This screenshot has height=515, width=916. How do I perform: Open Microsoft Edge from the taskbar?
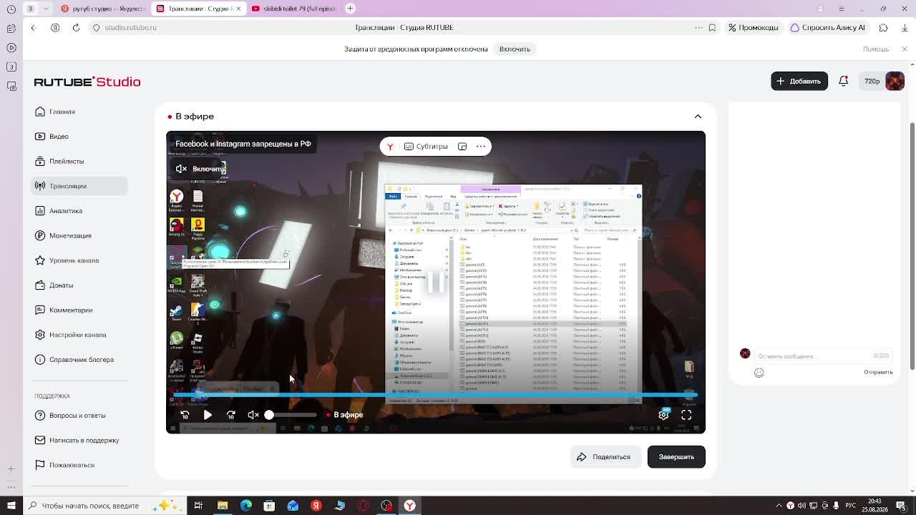coord(246,506)
